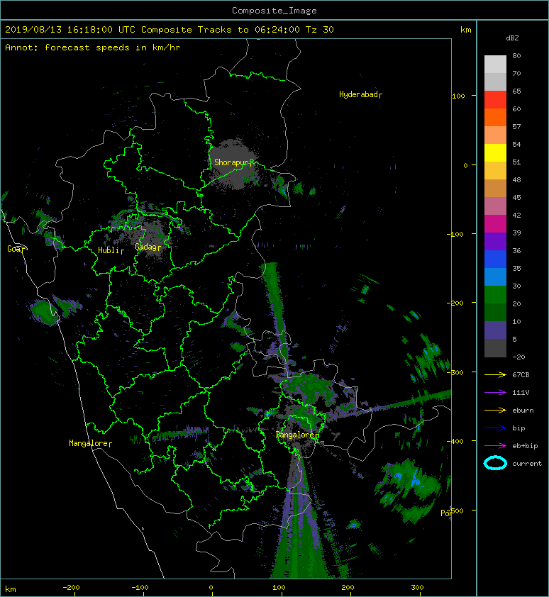Select the magenta 39–42 dBZ swatch
This screenshot has width=549, height=597.
(495, 223)
